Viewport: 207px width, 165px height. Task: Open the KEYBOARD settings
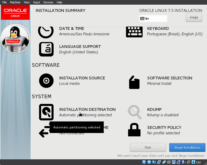[x=158, y=29]
